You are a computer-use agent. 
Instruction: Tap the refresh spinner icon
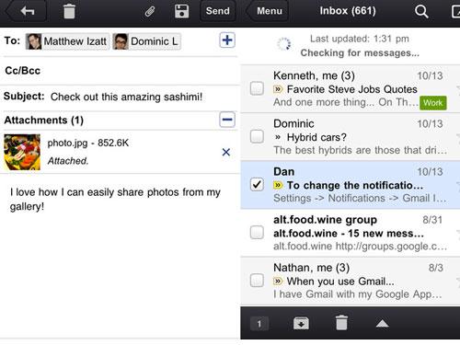coord(283,44)
